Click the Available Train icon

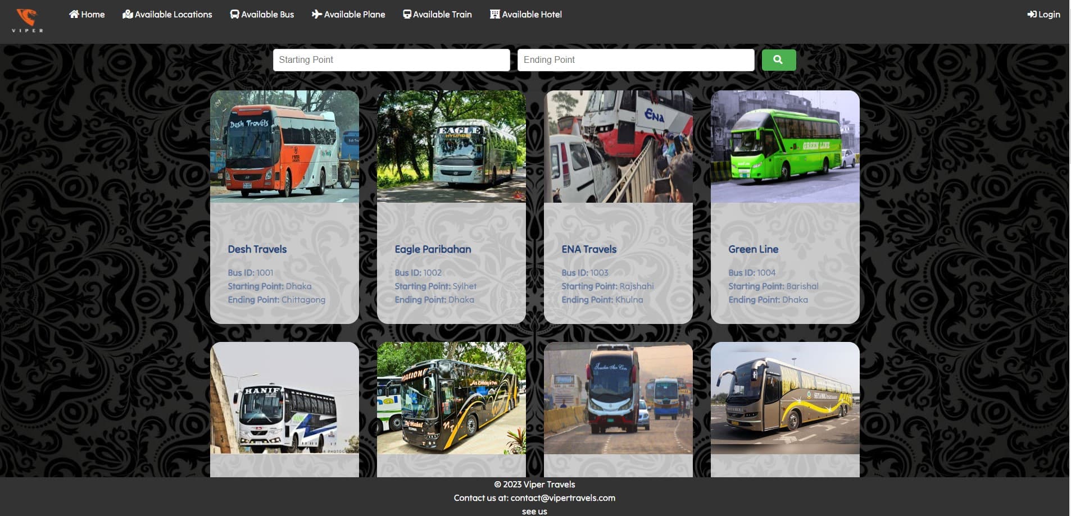coord(407,14)
